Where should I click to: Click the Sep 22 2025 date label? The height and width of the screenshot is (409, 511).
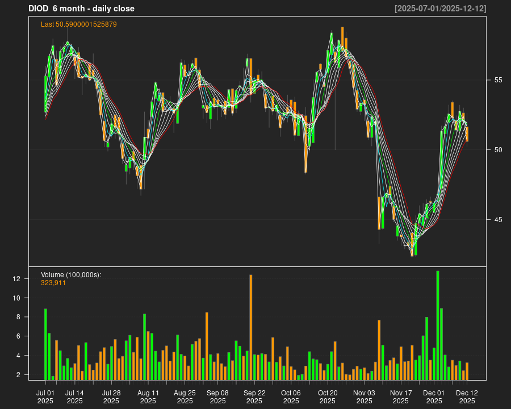tap(254, 397)
